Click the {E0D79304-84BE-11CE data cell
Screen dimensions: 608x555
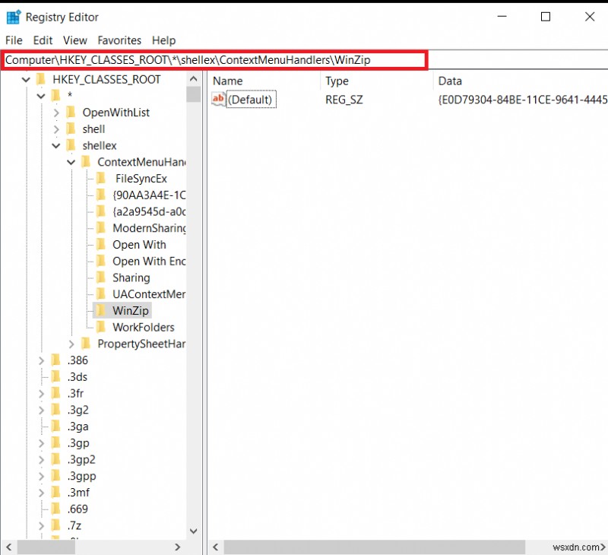(x=522, y=100)
